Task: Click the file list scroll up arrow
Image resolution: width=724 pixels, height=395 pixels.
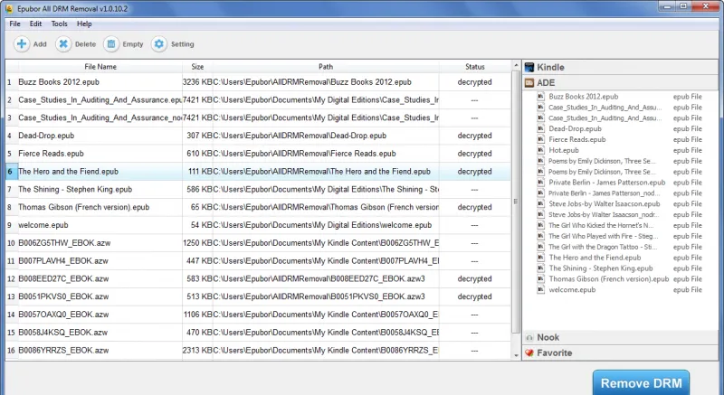Action: [516, 66]
